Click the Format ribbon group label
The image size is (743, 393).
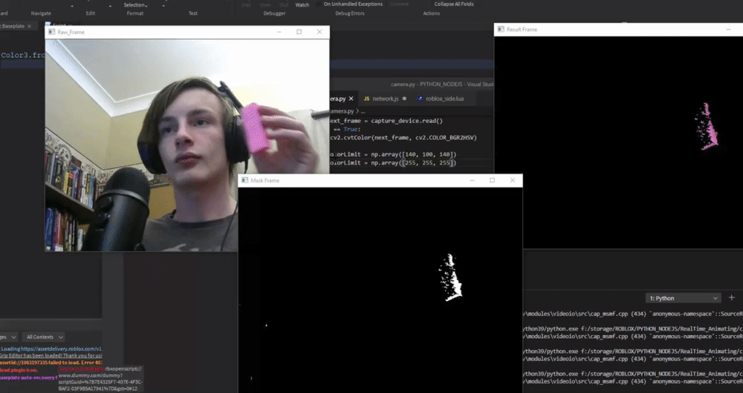point(135,13)
